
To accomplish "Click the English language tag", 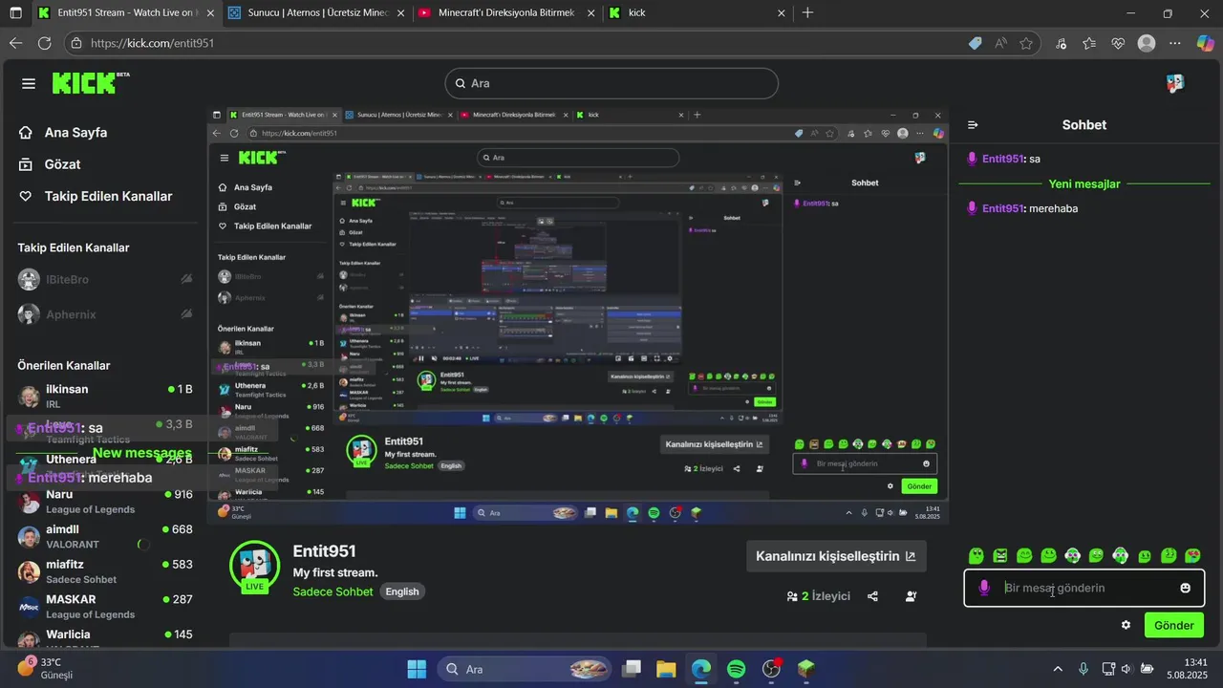I will click(402, 591).
